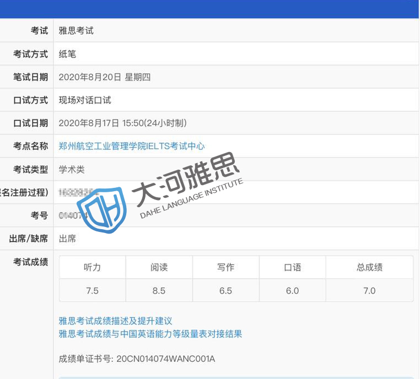
Task: Select the overall score 7.0
Action: pos(370,290)
